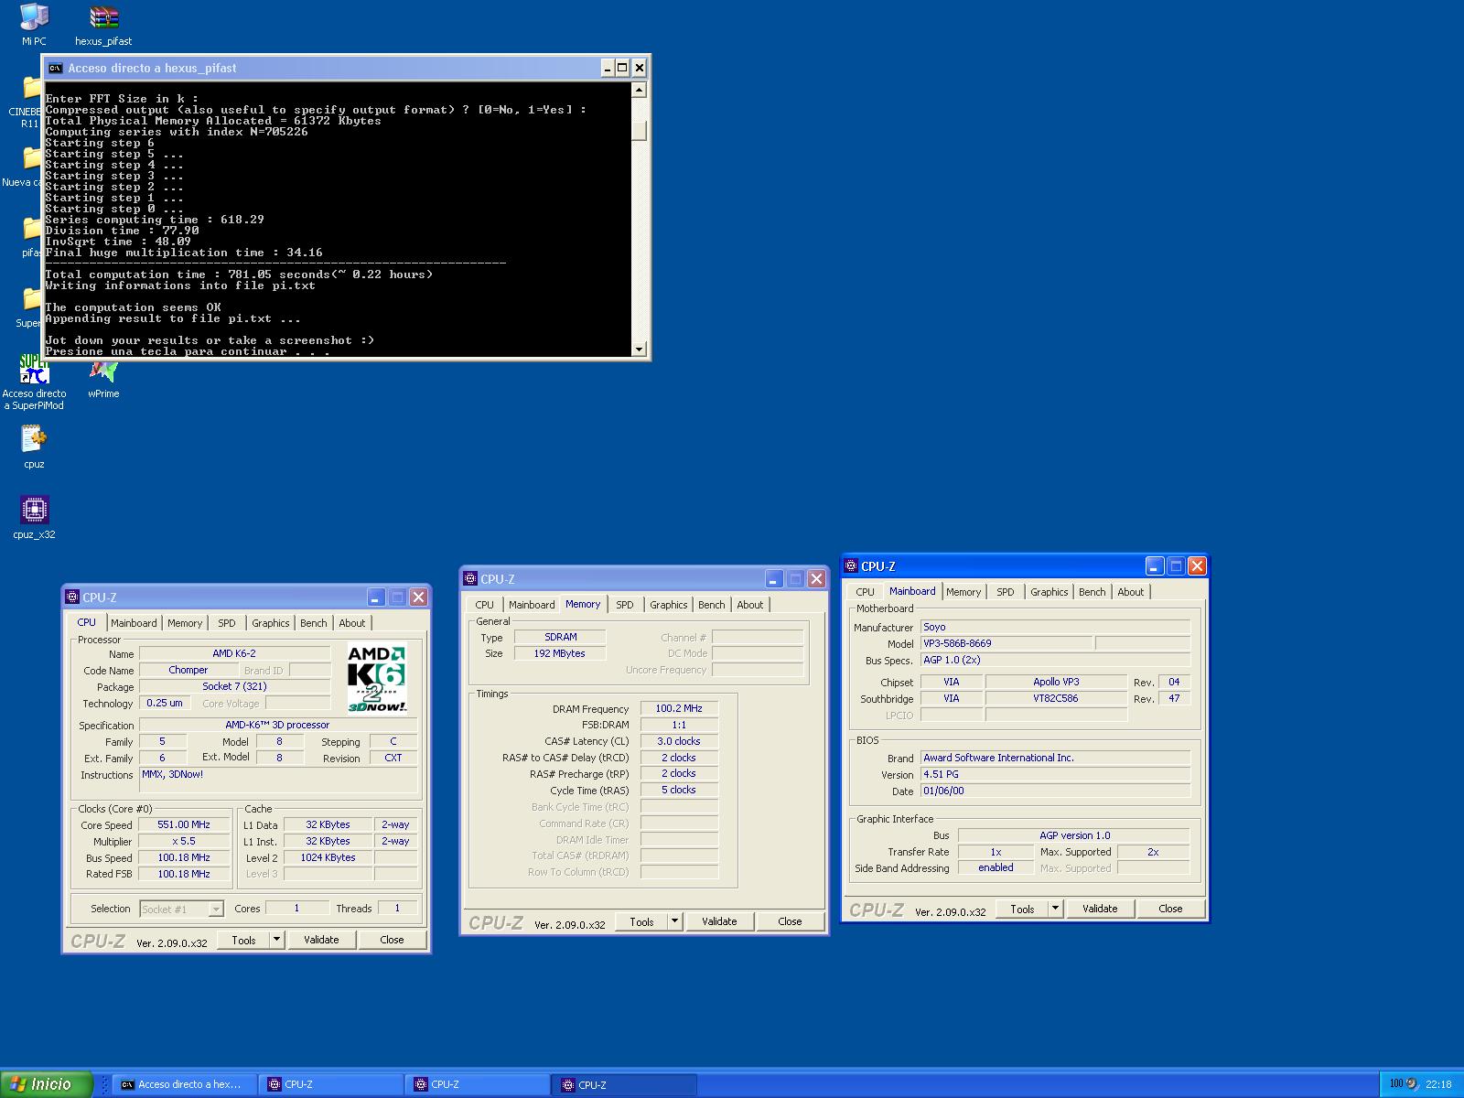Open the cpuz desktop icon

click(34, 447)
